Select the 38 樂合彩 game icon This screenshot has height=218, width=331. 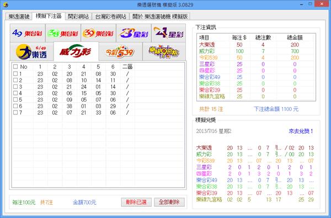point(63,33)
